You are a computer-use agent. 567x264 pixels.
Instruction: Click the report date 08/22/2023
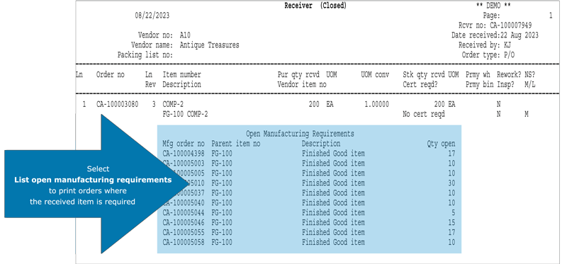(152, 16)
